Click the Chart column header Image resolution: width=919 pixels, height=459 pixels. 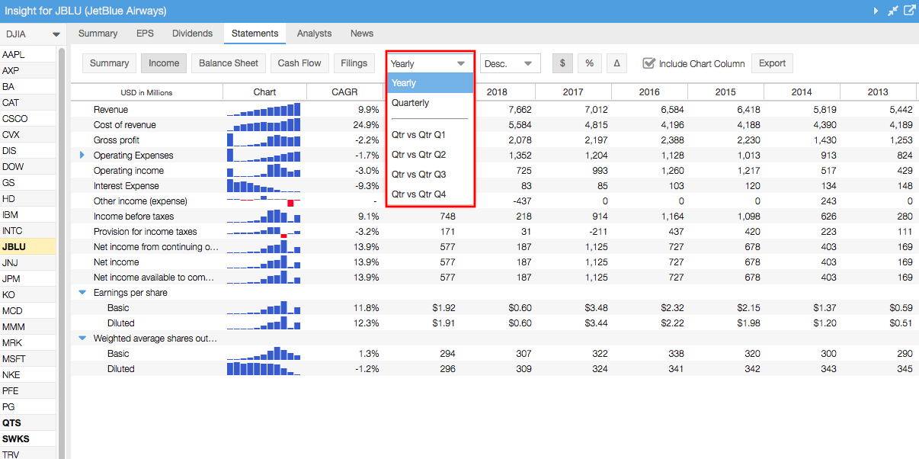click(x=264, y=92)
